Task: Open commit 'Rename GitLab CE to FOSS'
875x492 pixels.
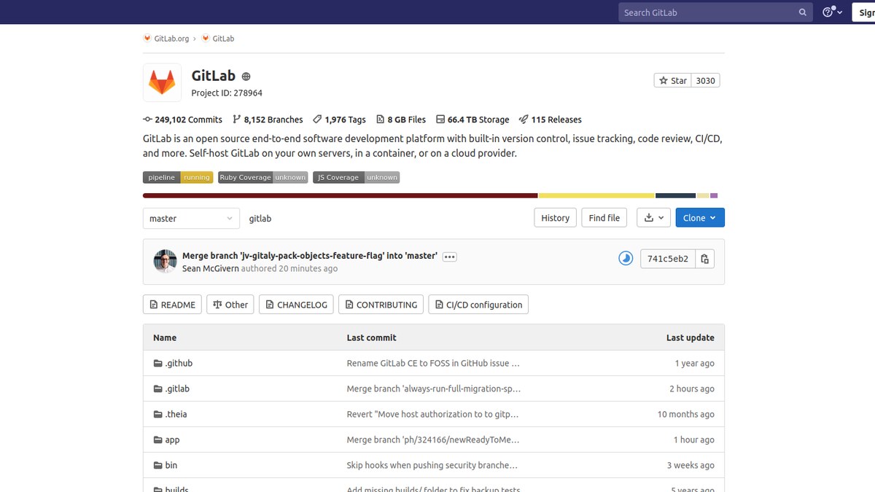Action: [433, 363]
